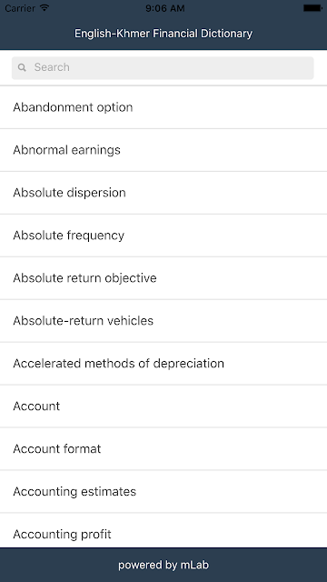Image resolution: width=327 pixels, height=582 pixels.
Task: Tap the Account list item
Action: (x=163, y=406)
